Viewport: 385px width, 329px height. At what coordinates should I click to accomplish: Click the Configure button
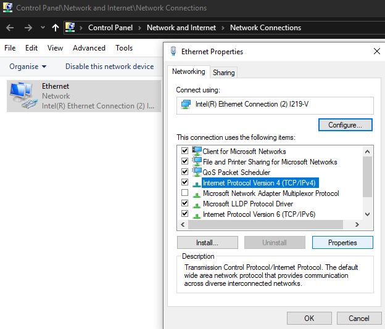coord(345,125)
